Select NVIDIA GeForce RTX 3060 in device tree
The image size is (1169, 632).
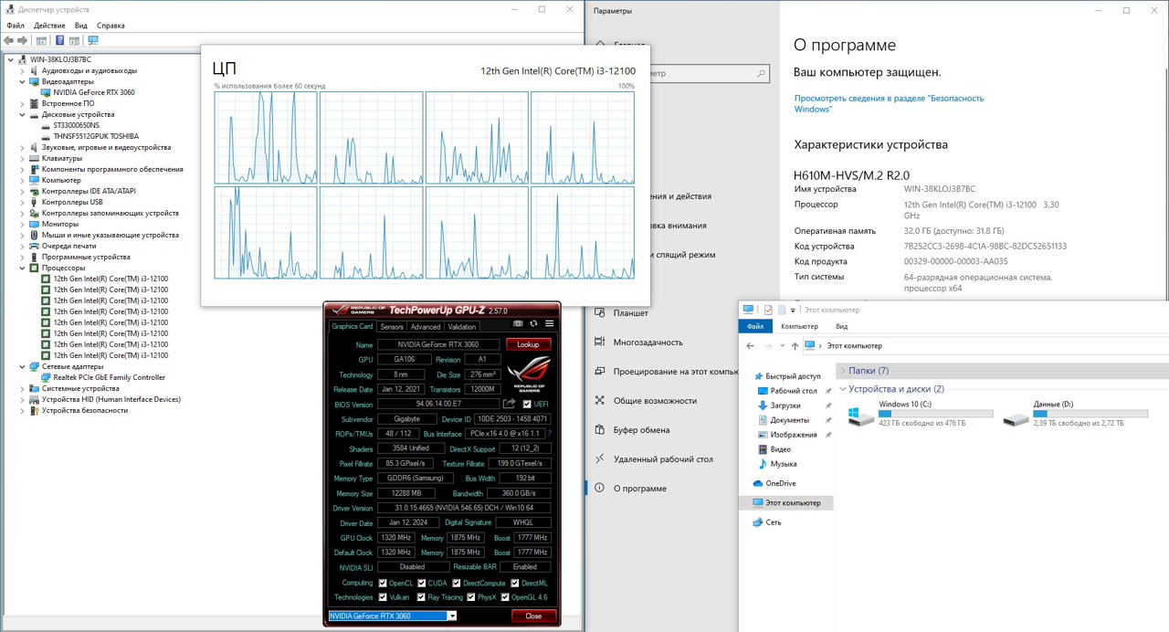click(x=93, y=92)
